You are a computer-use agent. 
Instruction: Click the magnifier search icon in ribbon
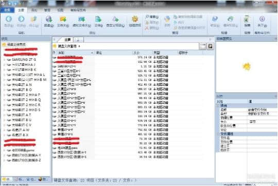[147, 16]
